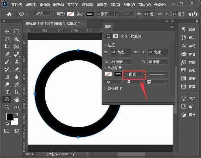Viewport: 201px width, 158px height.
Task: Open the Edit Toolbar ellipsis menu
Action: pos(17,107)
